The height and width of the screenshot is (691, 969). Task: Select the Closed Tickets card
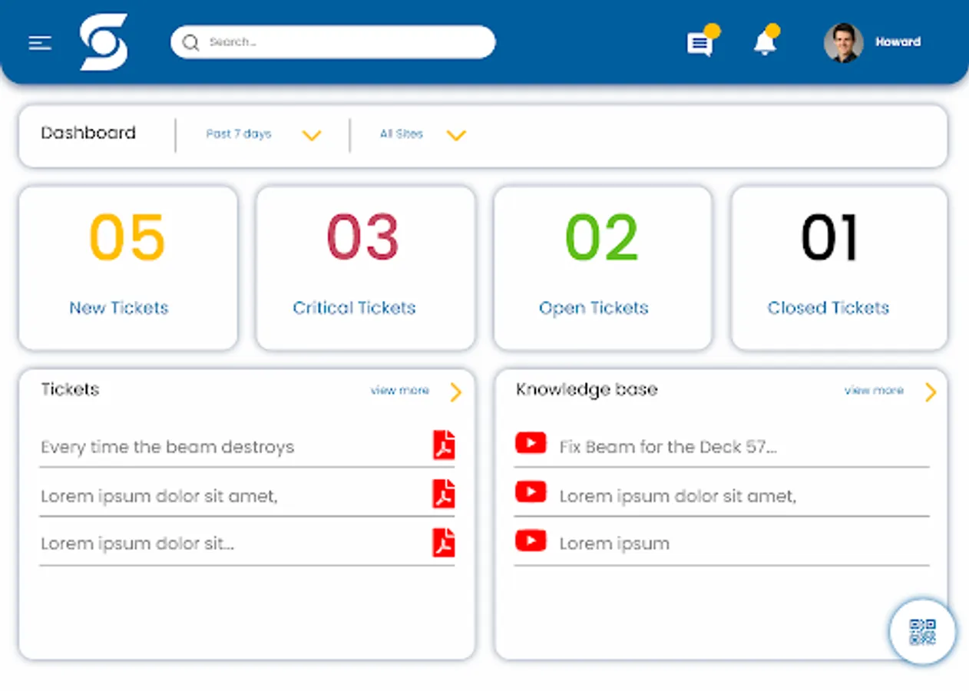(x=839, y=268)
